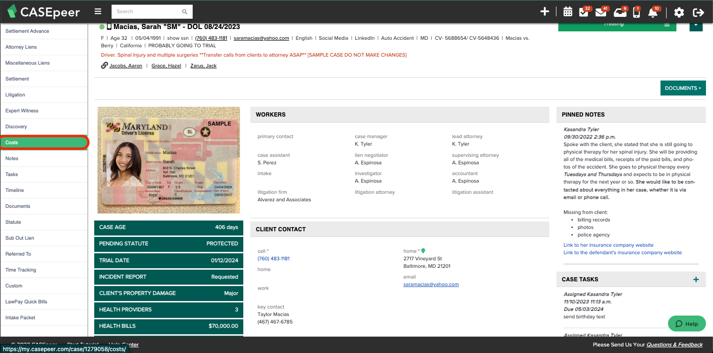Add a case task with the plus expander
This screenshot has width=713, height=353.
[696, 279]
